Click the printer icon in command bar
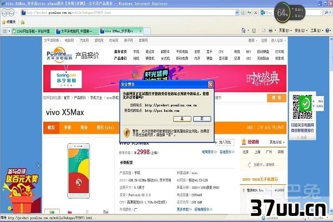Image resolution: width=333 pixels, height=222 pixels. [x=270, y=31]
